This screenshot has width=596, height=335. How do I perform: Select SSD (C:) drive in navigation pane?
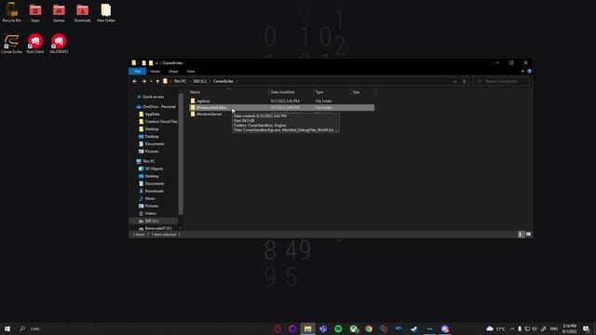click(154, 221)
